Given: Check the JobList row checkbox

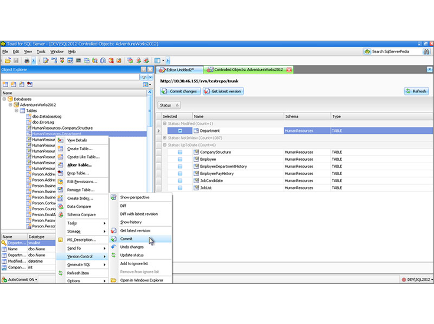Looking at the screenshot, I should pyautogui.click(x=180, y=188).
